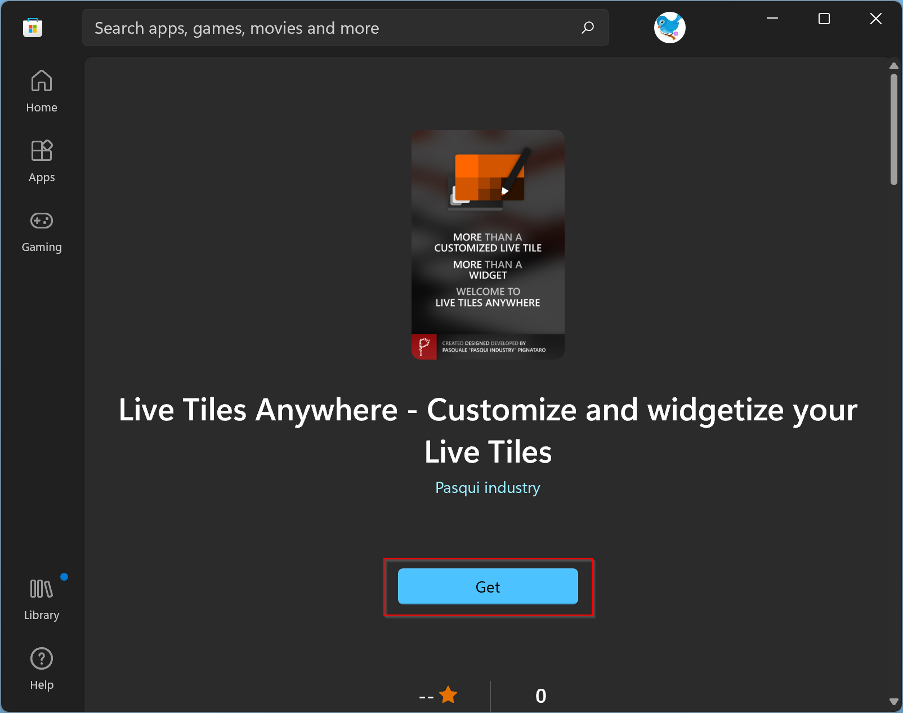Open the Library in sidebar

pos(42,600)
